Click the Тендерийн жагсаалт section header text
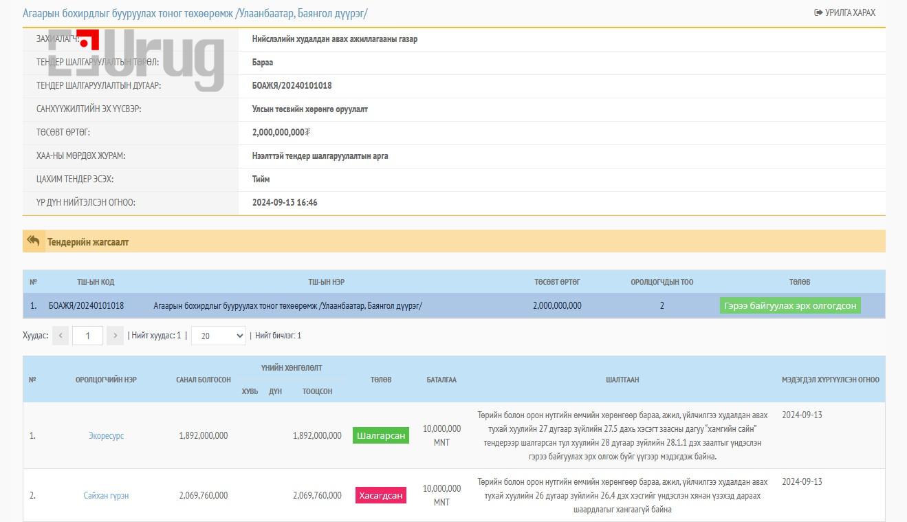 coord(87,242)
